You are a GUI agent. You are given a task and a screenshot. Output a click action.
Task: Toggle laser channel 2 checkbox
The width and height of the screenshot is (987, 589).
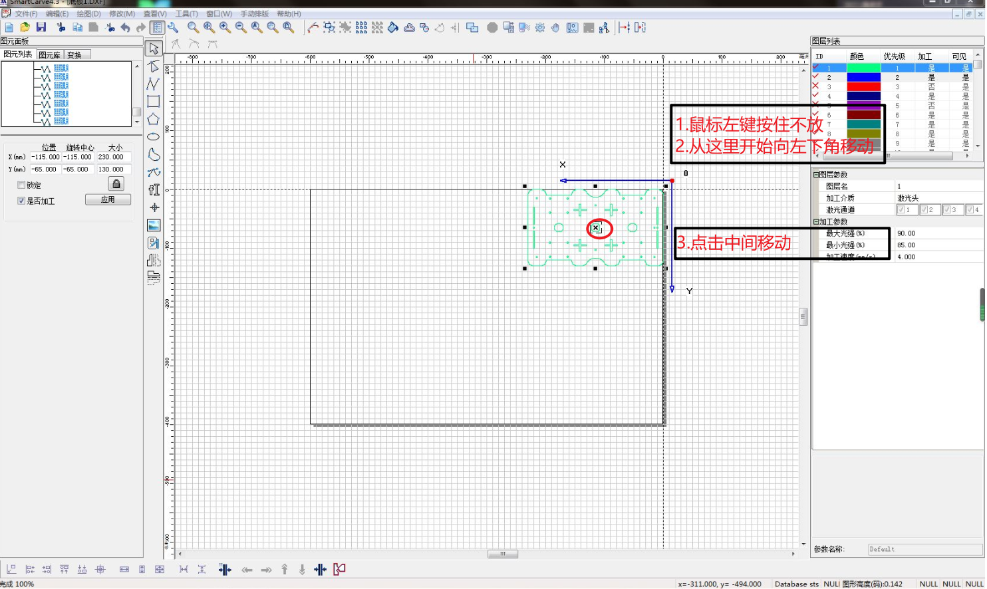924,210
